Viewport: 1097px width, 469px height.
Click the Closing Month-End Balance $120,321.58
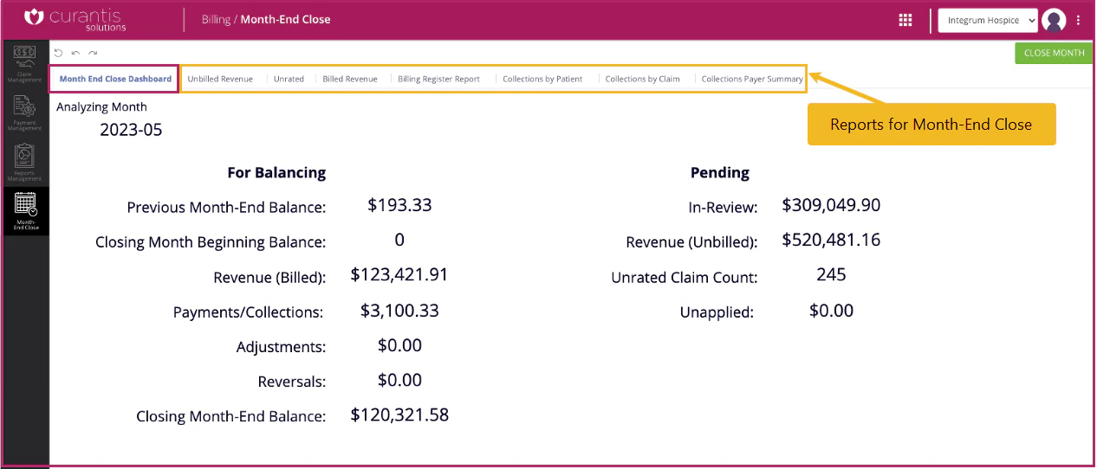pos(399,414)
